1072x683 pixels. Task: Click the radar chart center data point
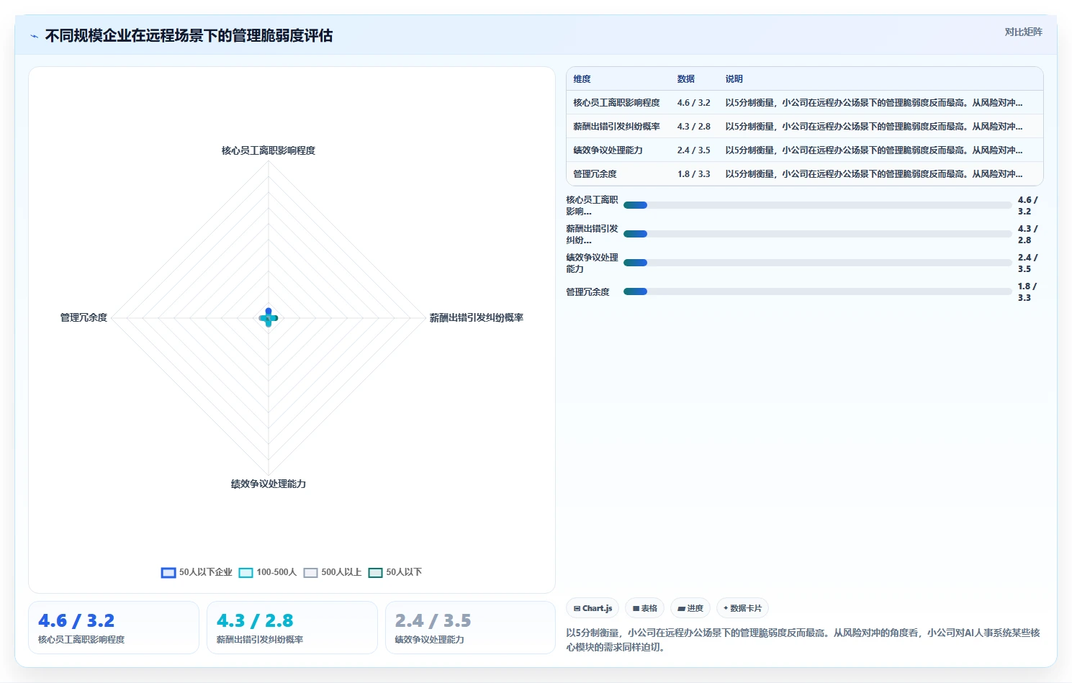269,317
